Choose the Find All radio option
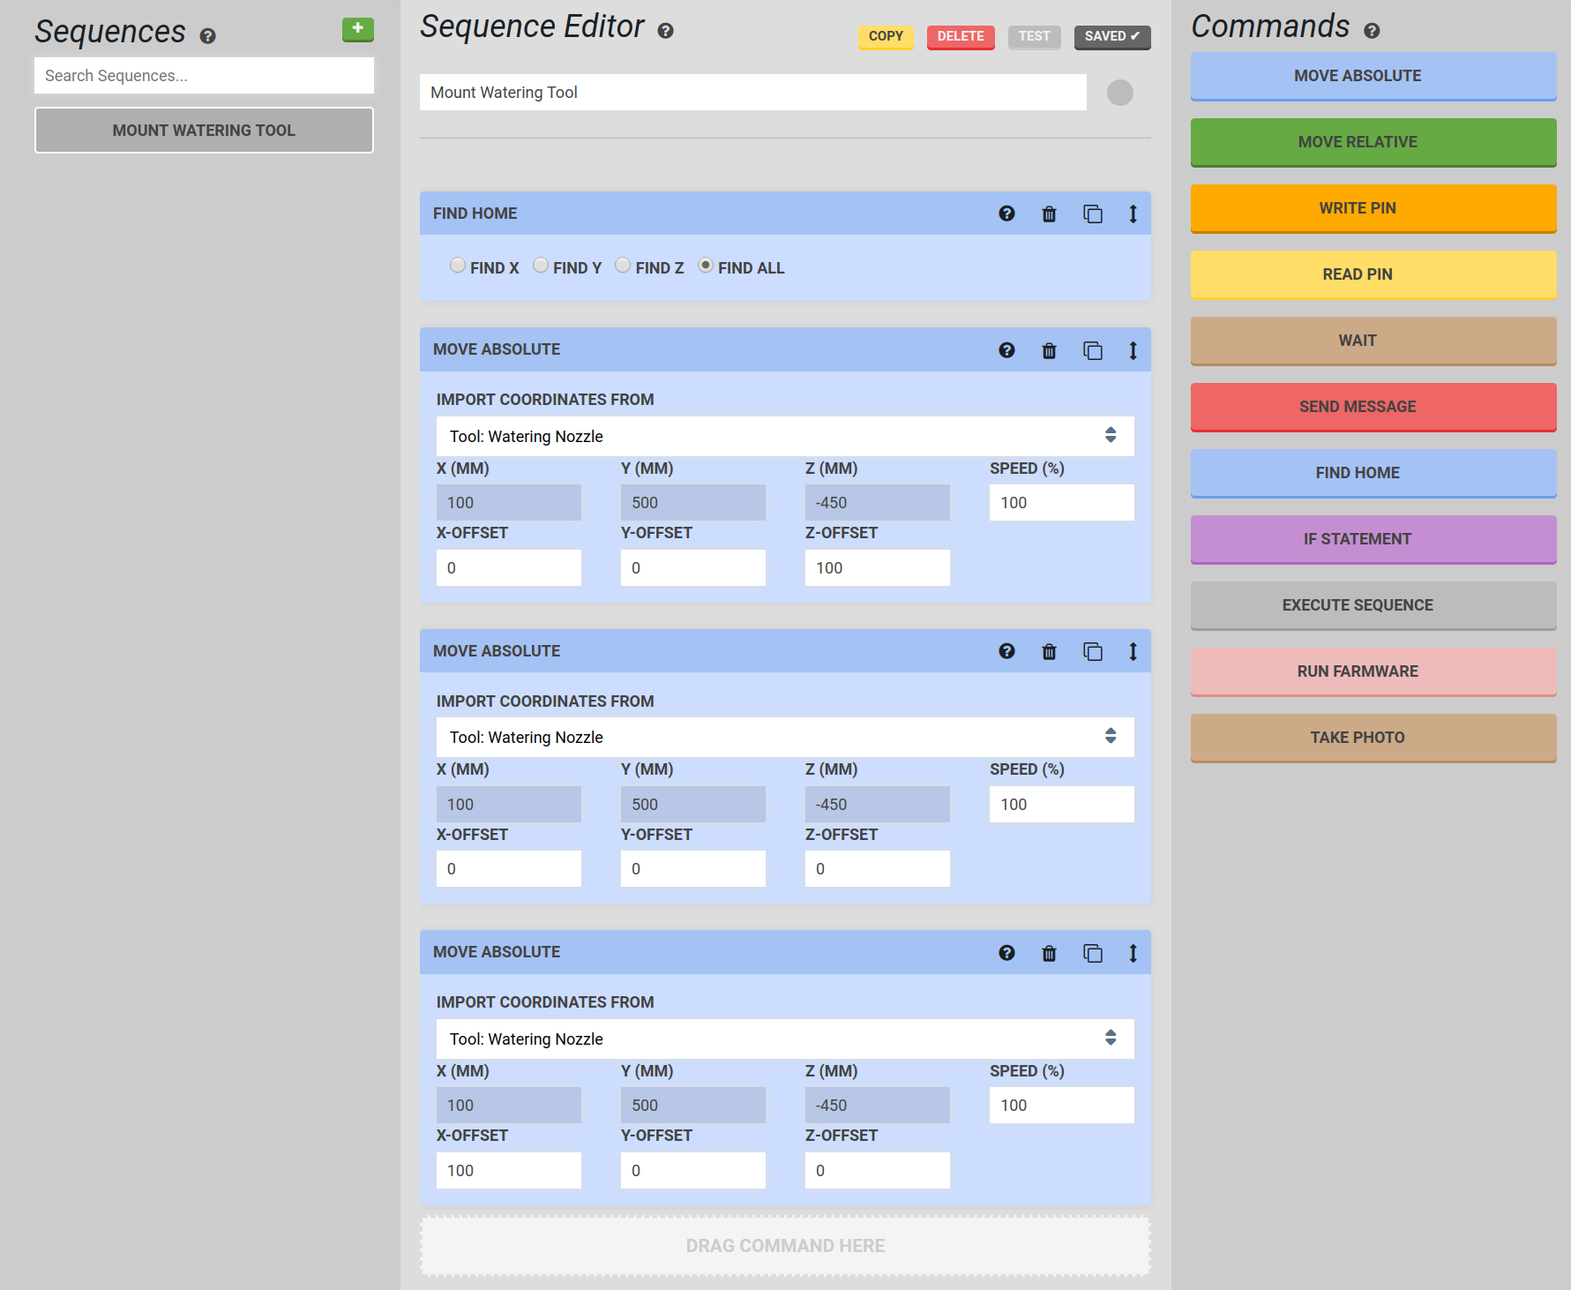The height and width of the screenshot is (1290, 1571). [x=706, y=266]
